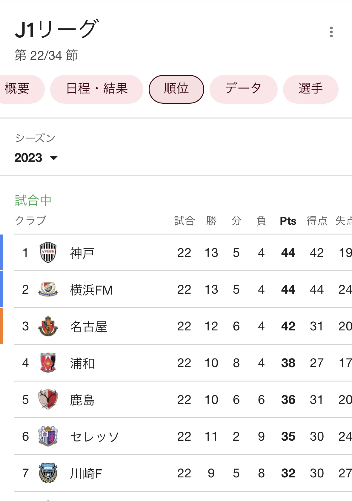Image resolution: width=352 pixels, height=501 pixels.
Task: Switch to the 日程・結果 tab
Action: [x=97, y=89]
